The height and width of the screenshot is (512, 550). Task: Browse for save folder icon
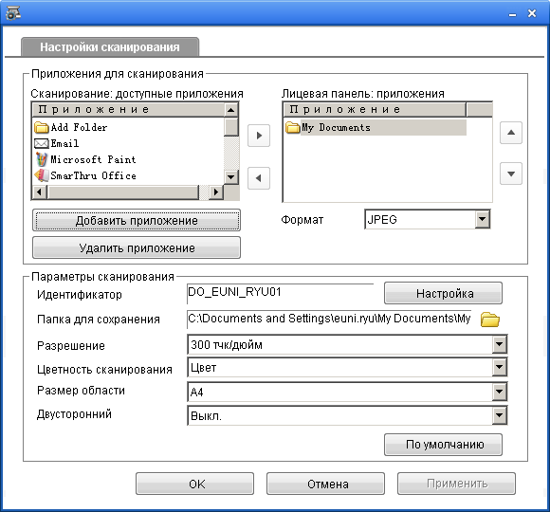click(x=490, y=320)
